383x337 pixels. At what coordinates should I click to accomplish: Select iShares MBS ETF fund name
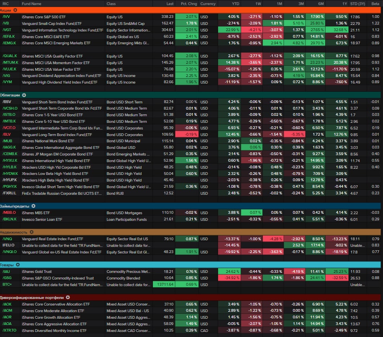pyautogui.click(x=36, y=213)
